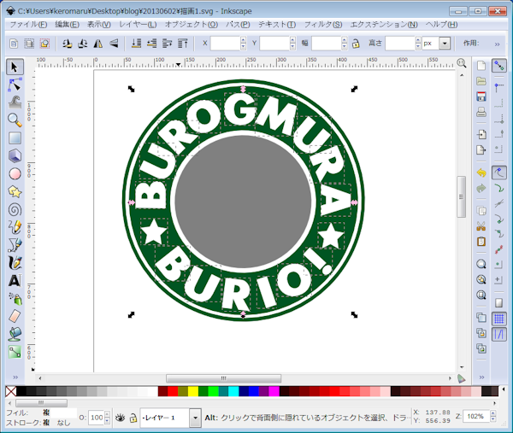Click Raise selection to top icon
This screenshot has width=513, height=433.
click(183, 44)
